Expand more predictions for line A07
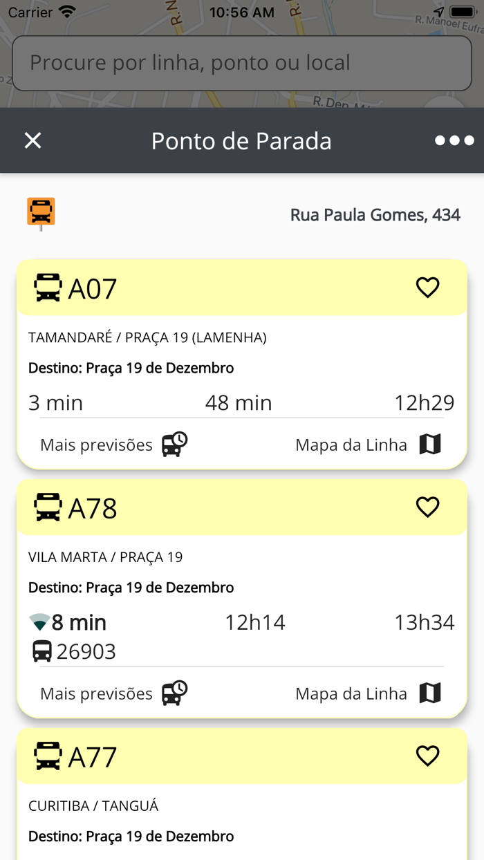This screenshot has height=860, width=484. pyautogui.click(x=96, y=445)
